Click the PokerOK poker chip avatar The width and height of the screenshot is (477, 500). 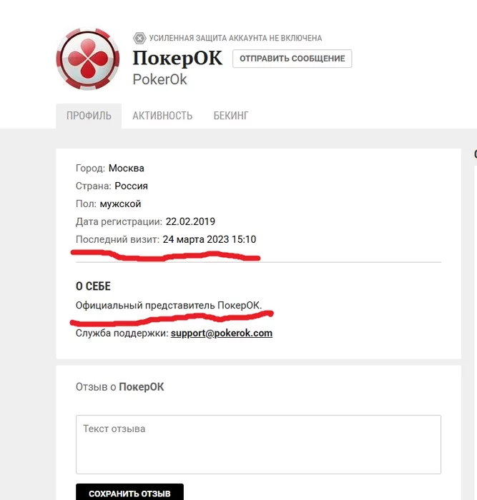88,59
